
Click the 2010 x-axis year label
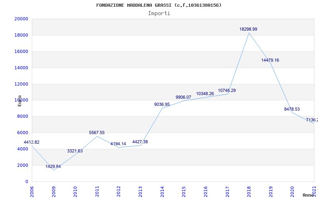[x=76, y=192]
